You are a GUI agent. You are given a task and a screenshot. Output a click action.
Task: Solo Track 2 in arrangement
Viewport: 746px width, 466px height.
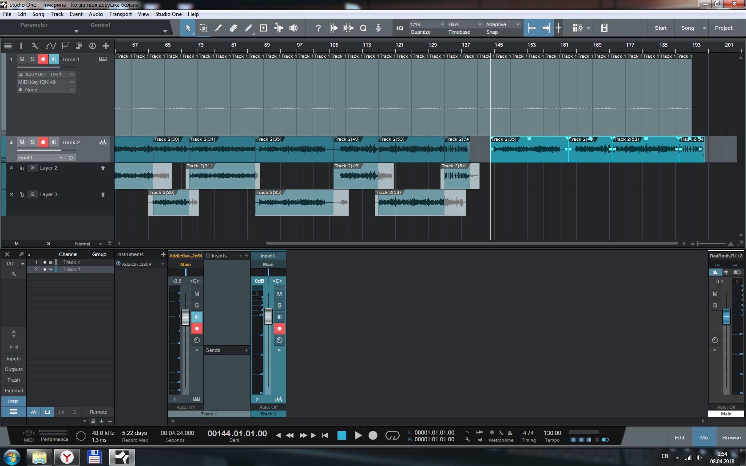click(32, 142)
